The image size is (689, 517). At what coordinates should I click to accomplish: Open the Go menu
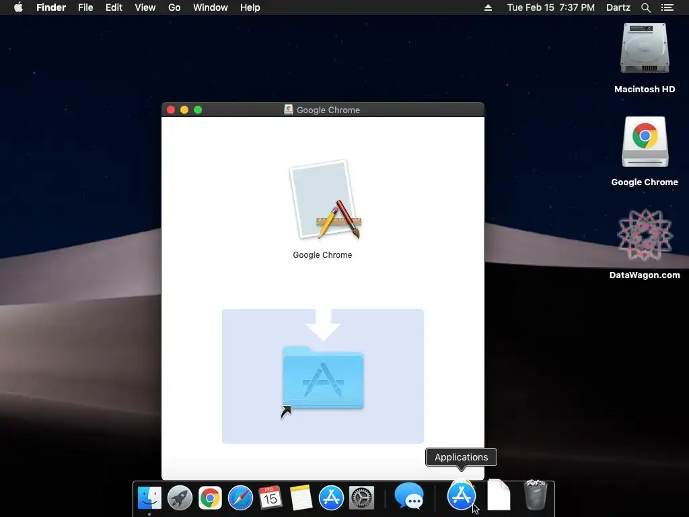pyautogui.click(x=174, y=7)
